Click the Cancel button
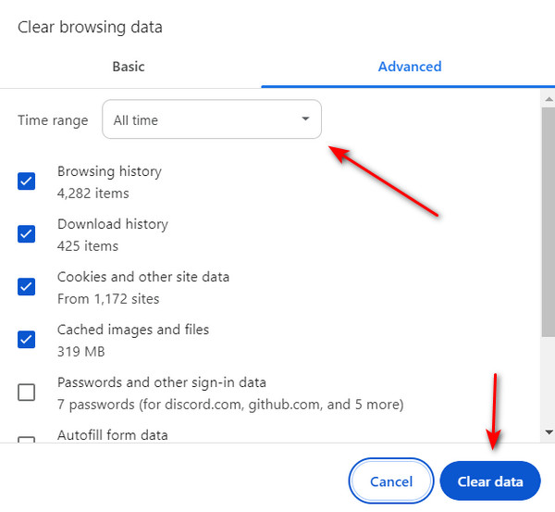The height and width of the screenshot is (512, 555). [391, 481]
